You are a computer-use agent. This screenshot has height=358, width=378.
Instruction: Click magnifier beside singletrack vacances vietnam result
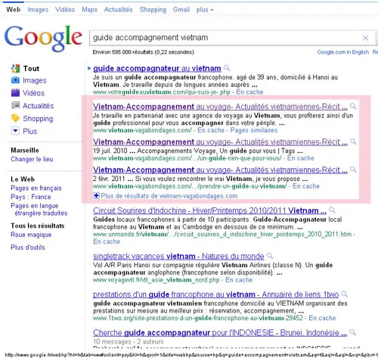coord(270,256)
